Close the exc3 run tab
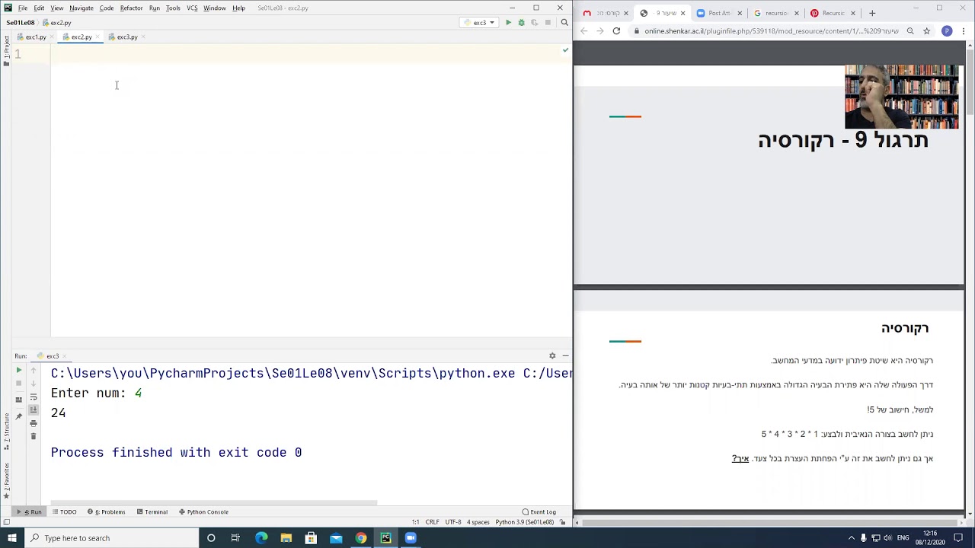 (66, 356)
